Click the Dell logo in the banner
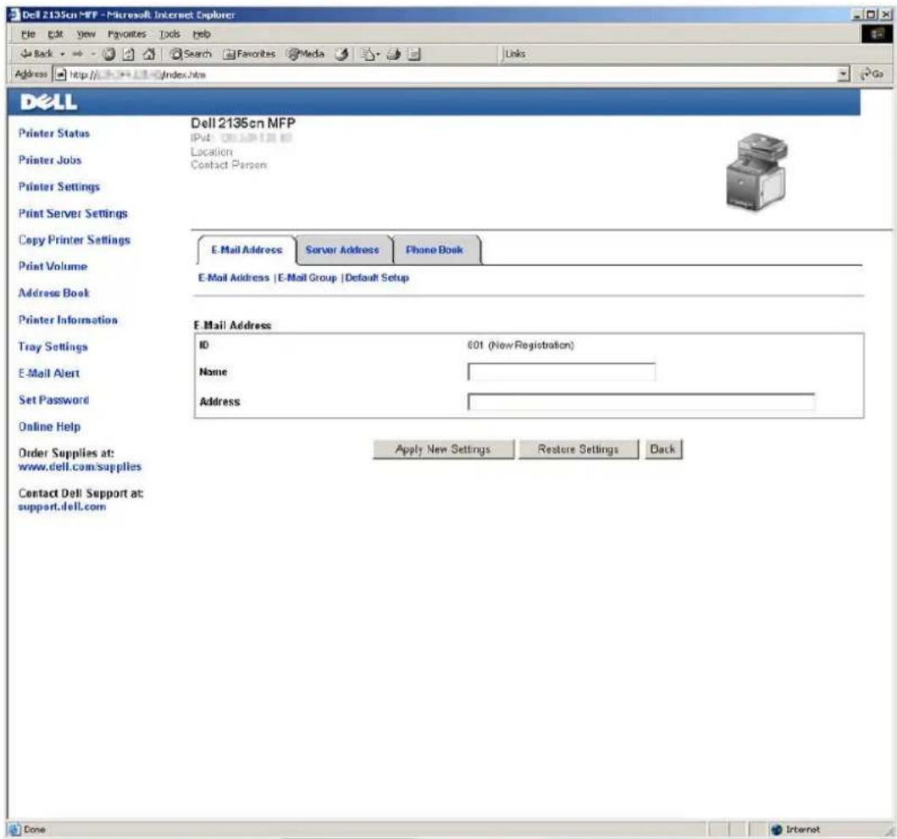 [48, 102]
